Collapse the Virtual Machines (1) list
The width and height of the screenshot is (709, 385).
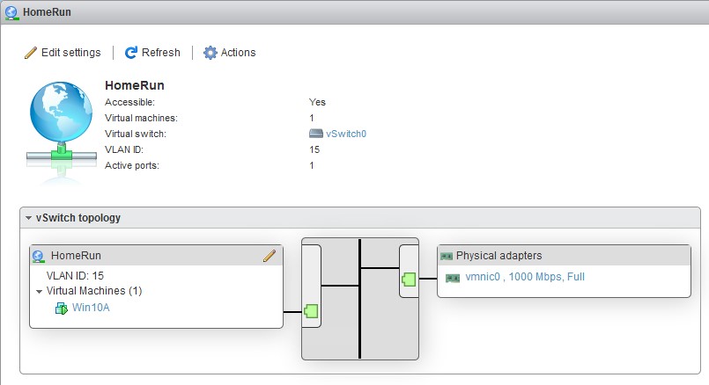coord(40,292)
